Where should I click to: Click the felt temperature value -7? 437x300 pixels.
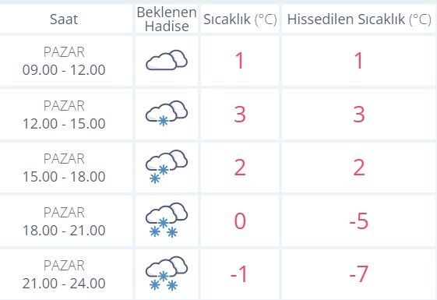click(359, 274)
